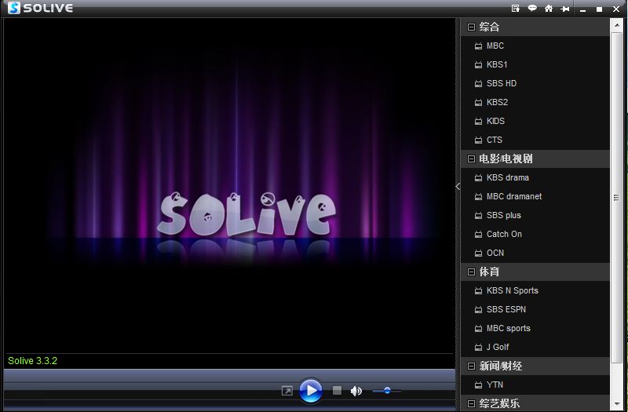Play the YTN news channel
The width and height of the screenshot is (628, 412).
[495, 385]
